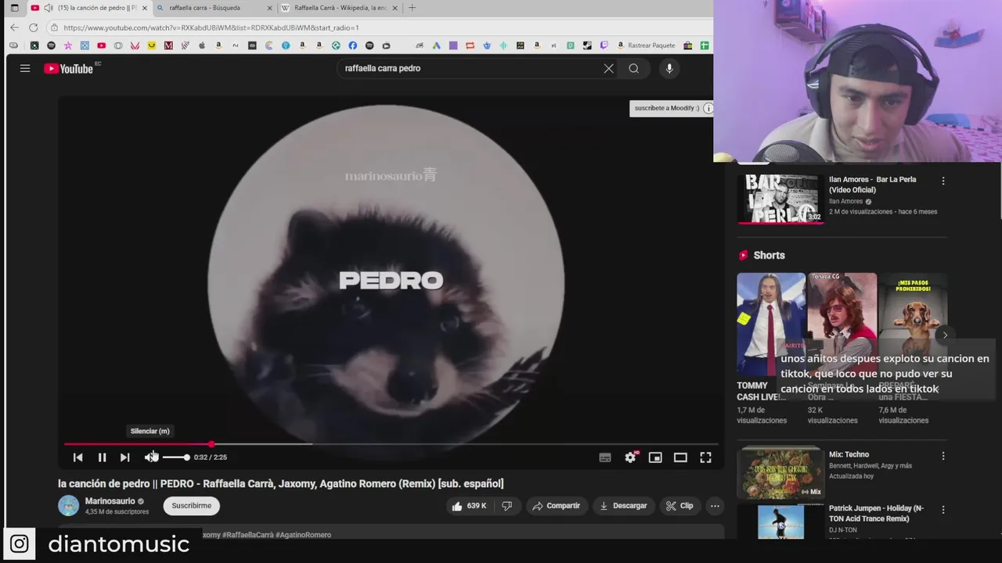
Task: Seek using the red progress bar scrubber
Action: [x=211, y=444]
